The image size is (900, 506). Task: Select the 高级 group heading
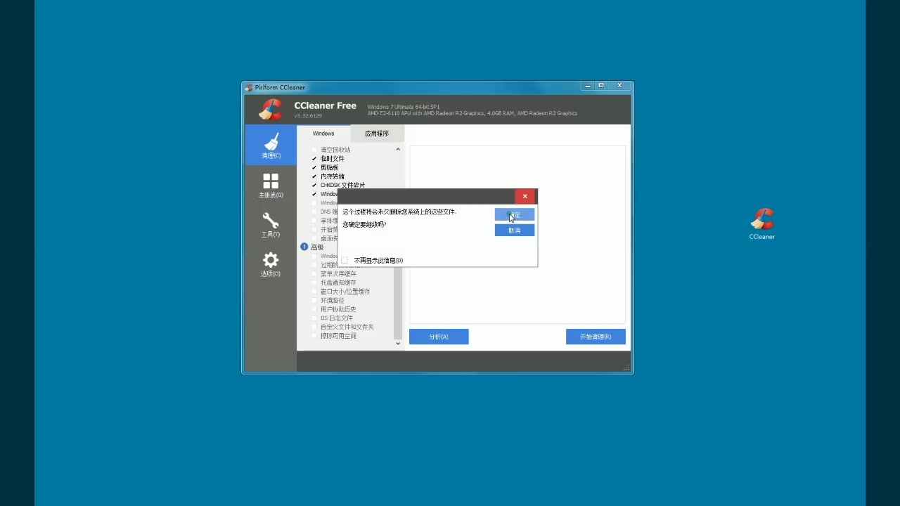[317, 247]
